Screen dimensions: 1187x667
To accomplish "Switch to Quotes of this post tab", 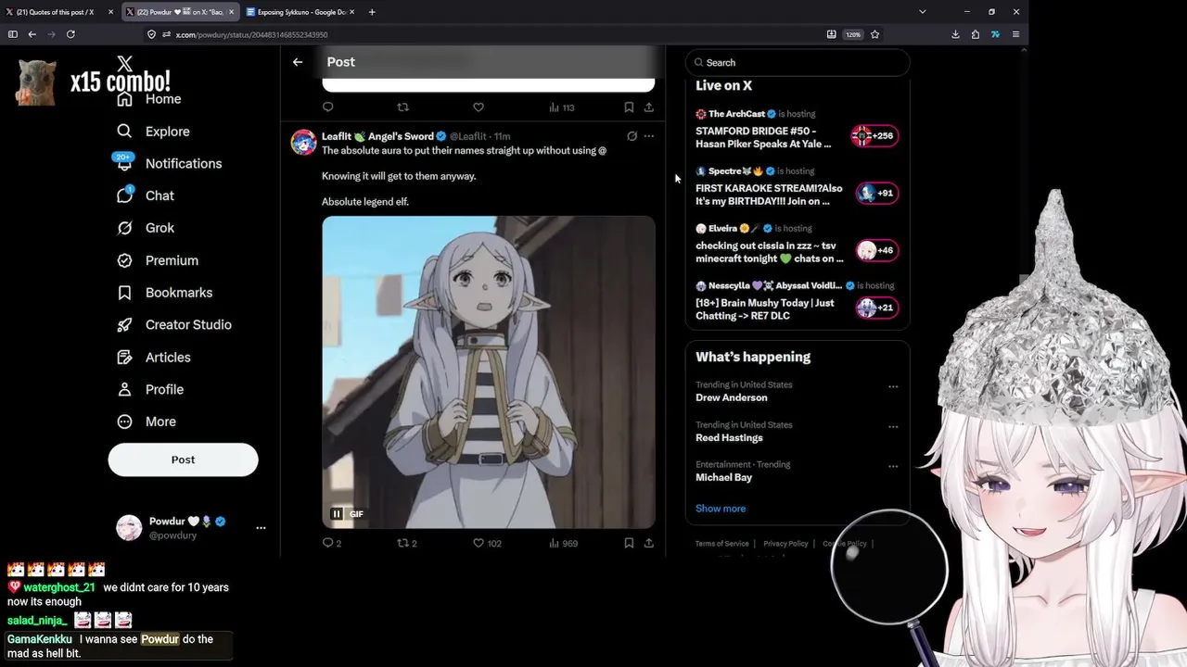I will pyautogui.click(x=59, y=12).
